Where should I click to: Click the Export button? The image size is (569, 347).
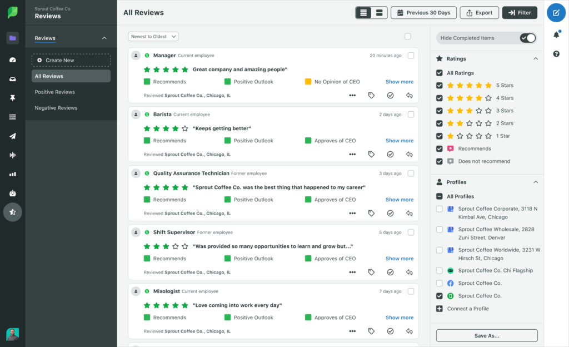click(480, 13)
